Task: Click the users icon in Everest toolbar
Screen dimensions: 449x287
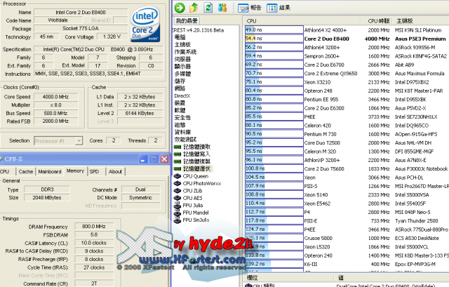Action: (x=222, y=8)
